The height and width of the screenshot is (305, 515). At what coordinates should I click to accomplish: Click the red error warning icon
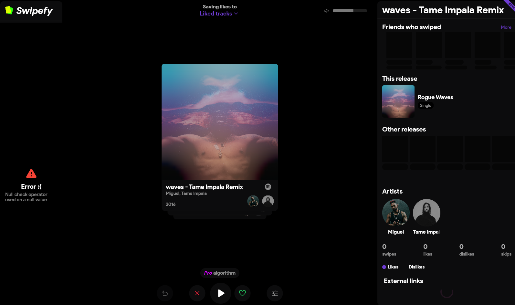[x=31, y=174]
